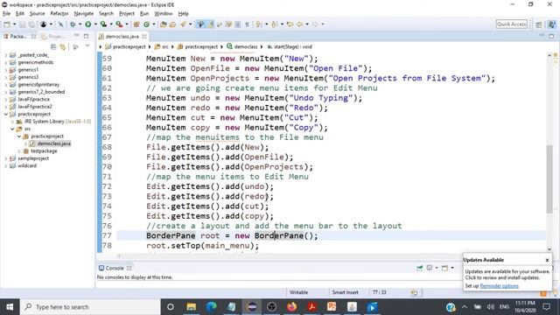
Task: Click the Updates Available message text
Action: pyautogui.click(x=507, y=275)
